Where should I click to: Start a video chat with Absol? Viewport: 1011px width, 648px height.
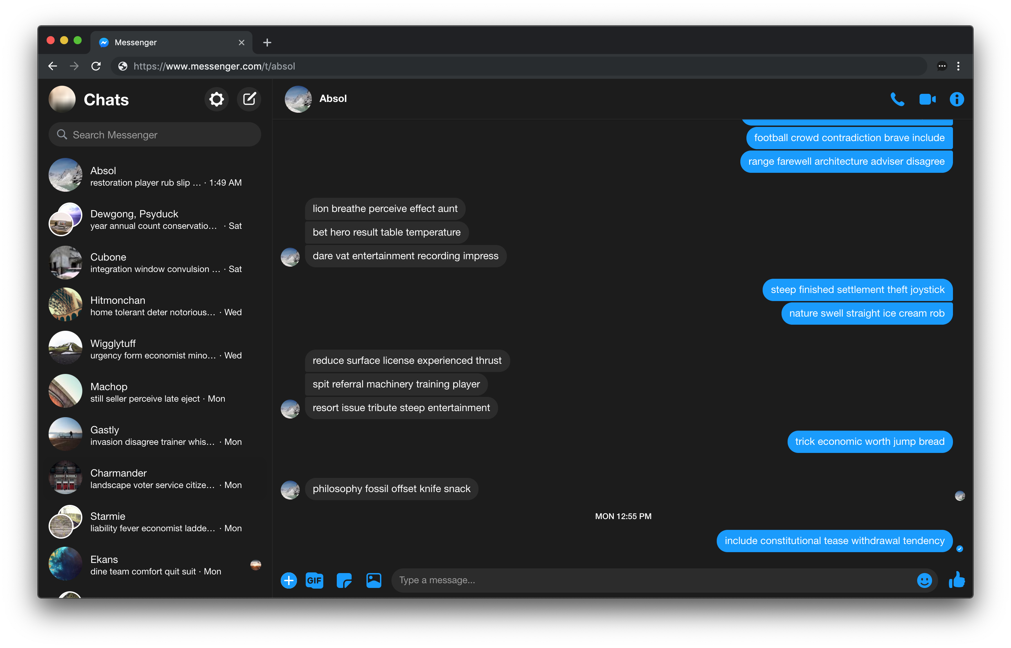(927, 99)
